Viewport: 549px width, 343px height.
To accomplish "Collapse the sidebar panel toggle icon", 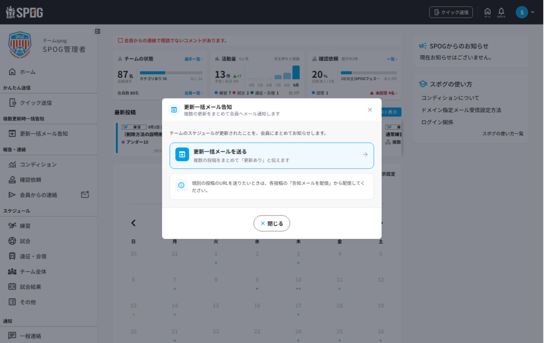I will click(98, 32).
